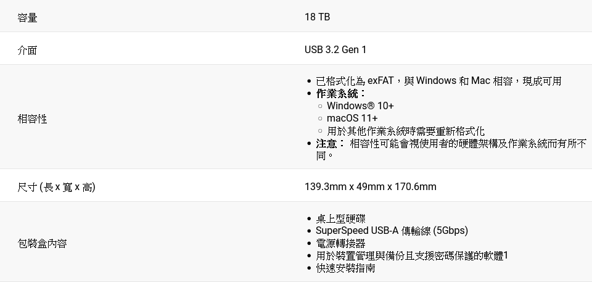Screen dimensions: 592x282
Task: Select the Windows® 10+ list item
Action: (360, 106)
